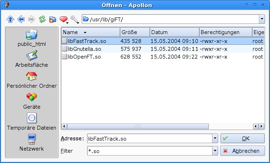Browse the Netzwerk shortcut
The height and width of the screenshot is (163, 270).
32,142
